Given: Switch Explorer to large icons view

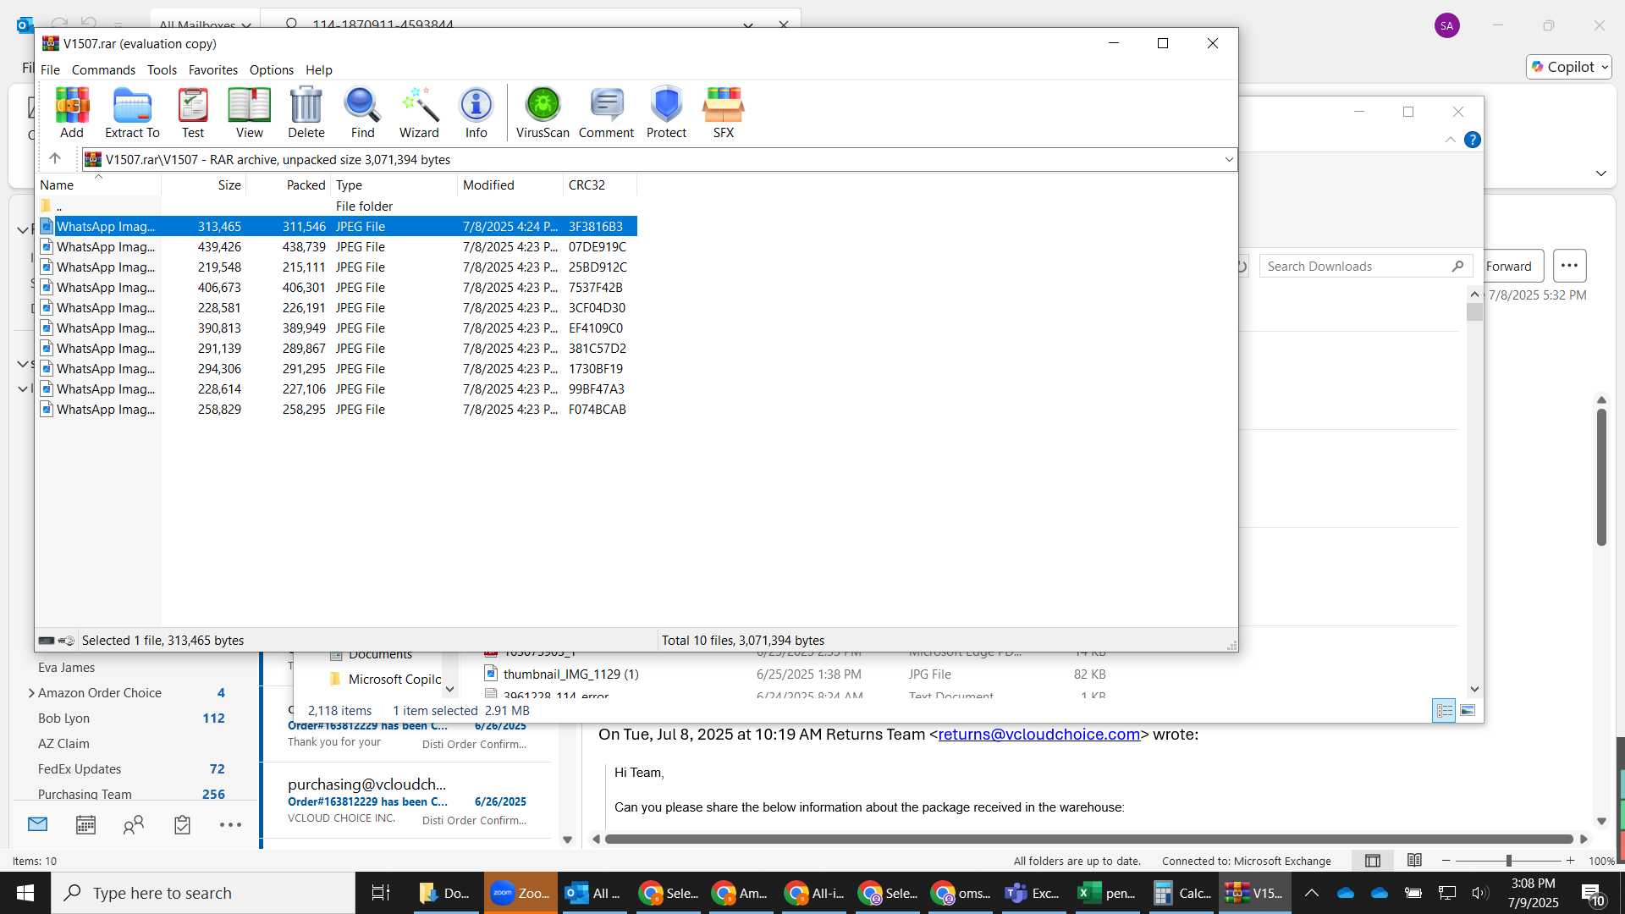Looking at the screenshot, I should 1468,710.
